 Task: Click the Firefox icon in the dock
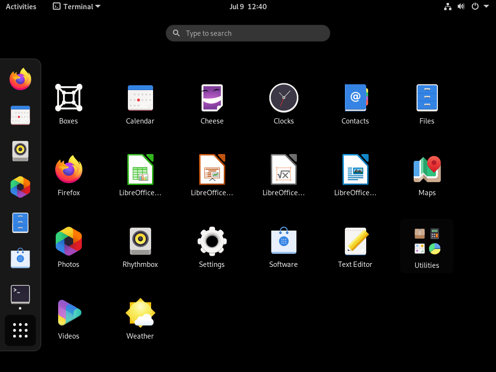coord(20,79)
